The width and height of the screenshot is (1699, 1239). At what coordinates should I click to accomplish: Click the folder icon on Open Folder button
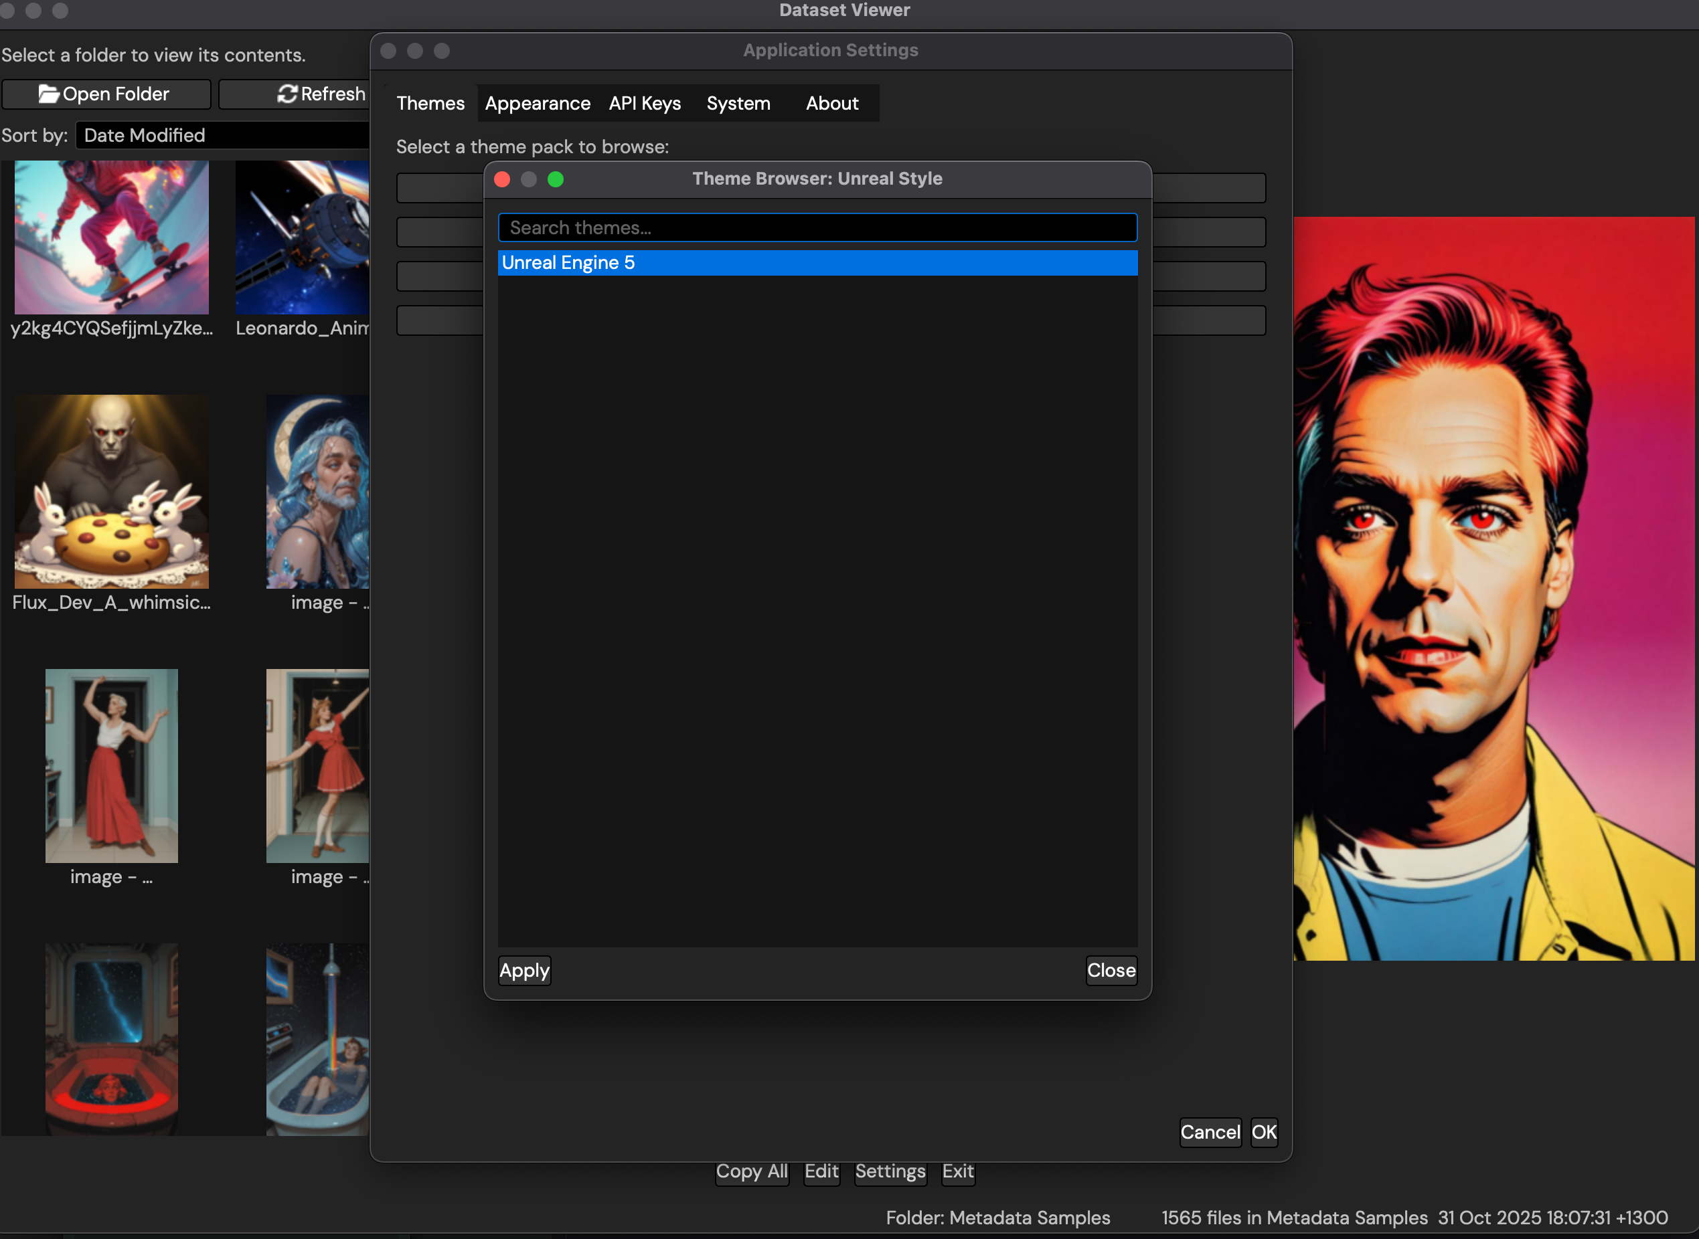point(49,93)
